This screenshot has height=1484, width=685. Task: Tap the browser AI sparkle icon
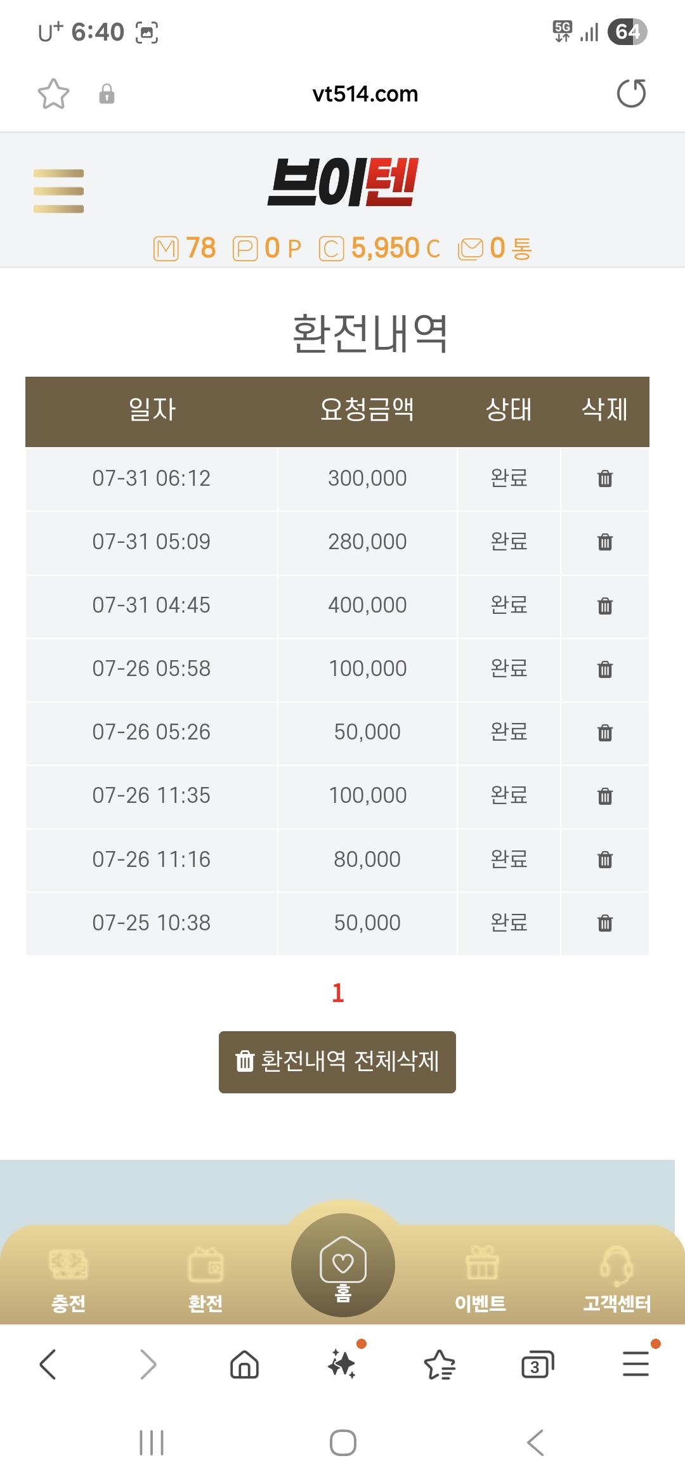tap(343, 1363)
